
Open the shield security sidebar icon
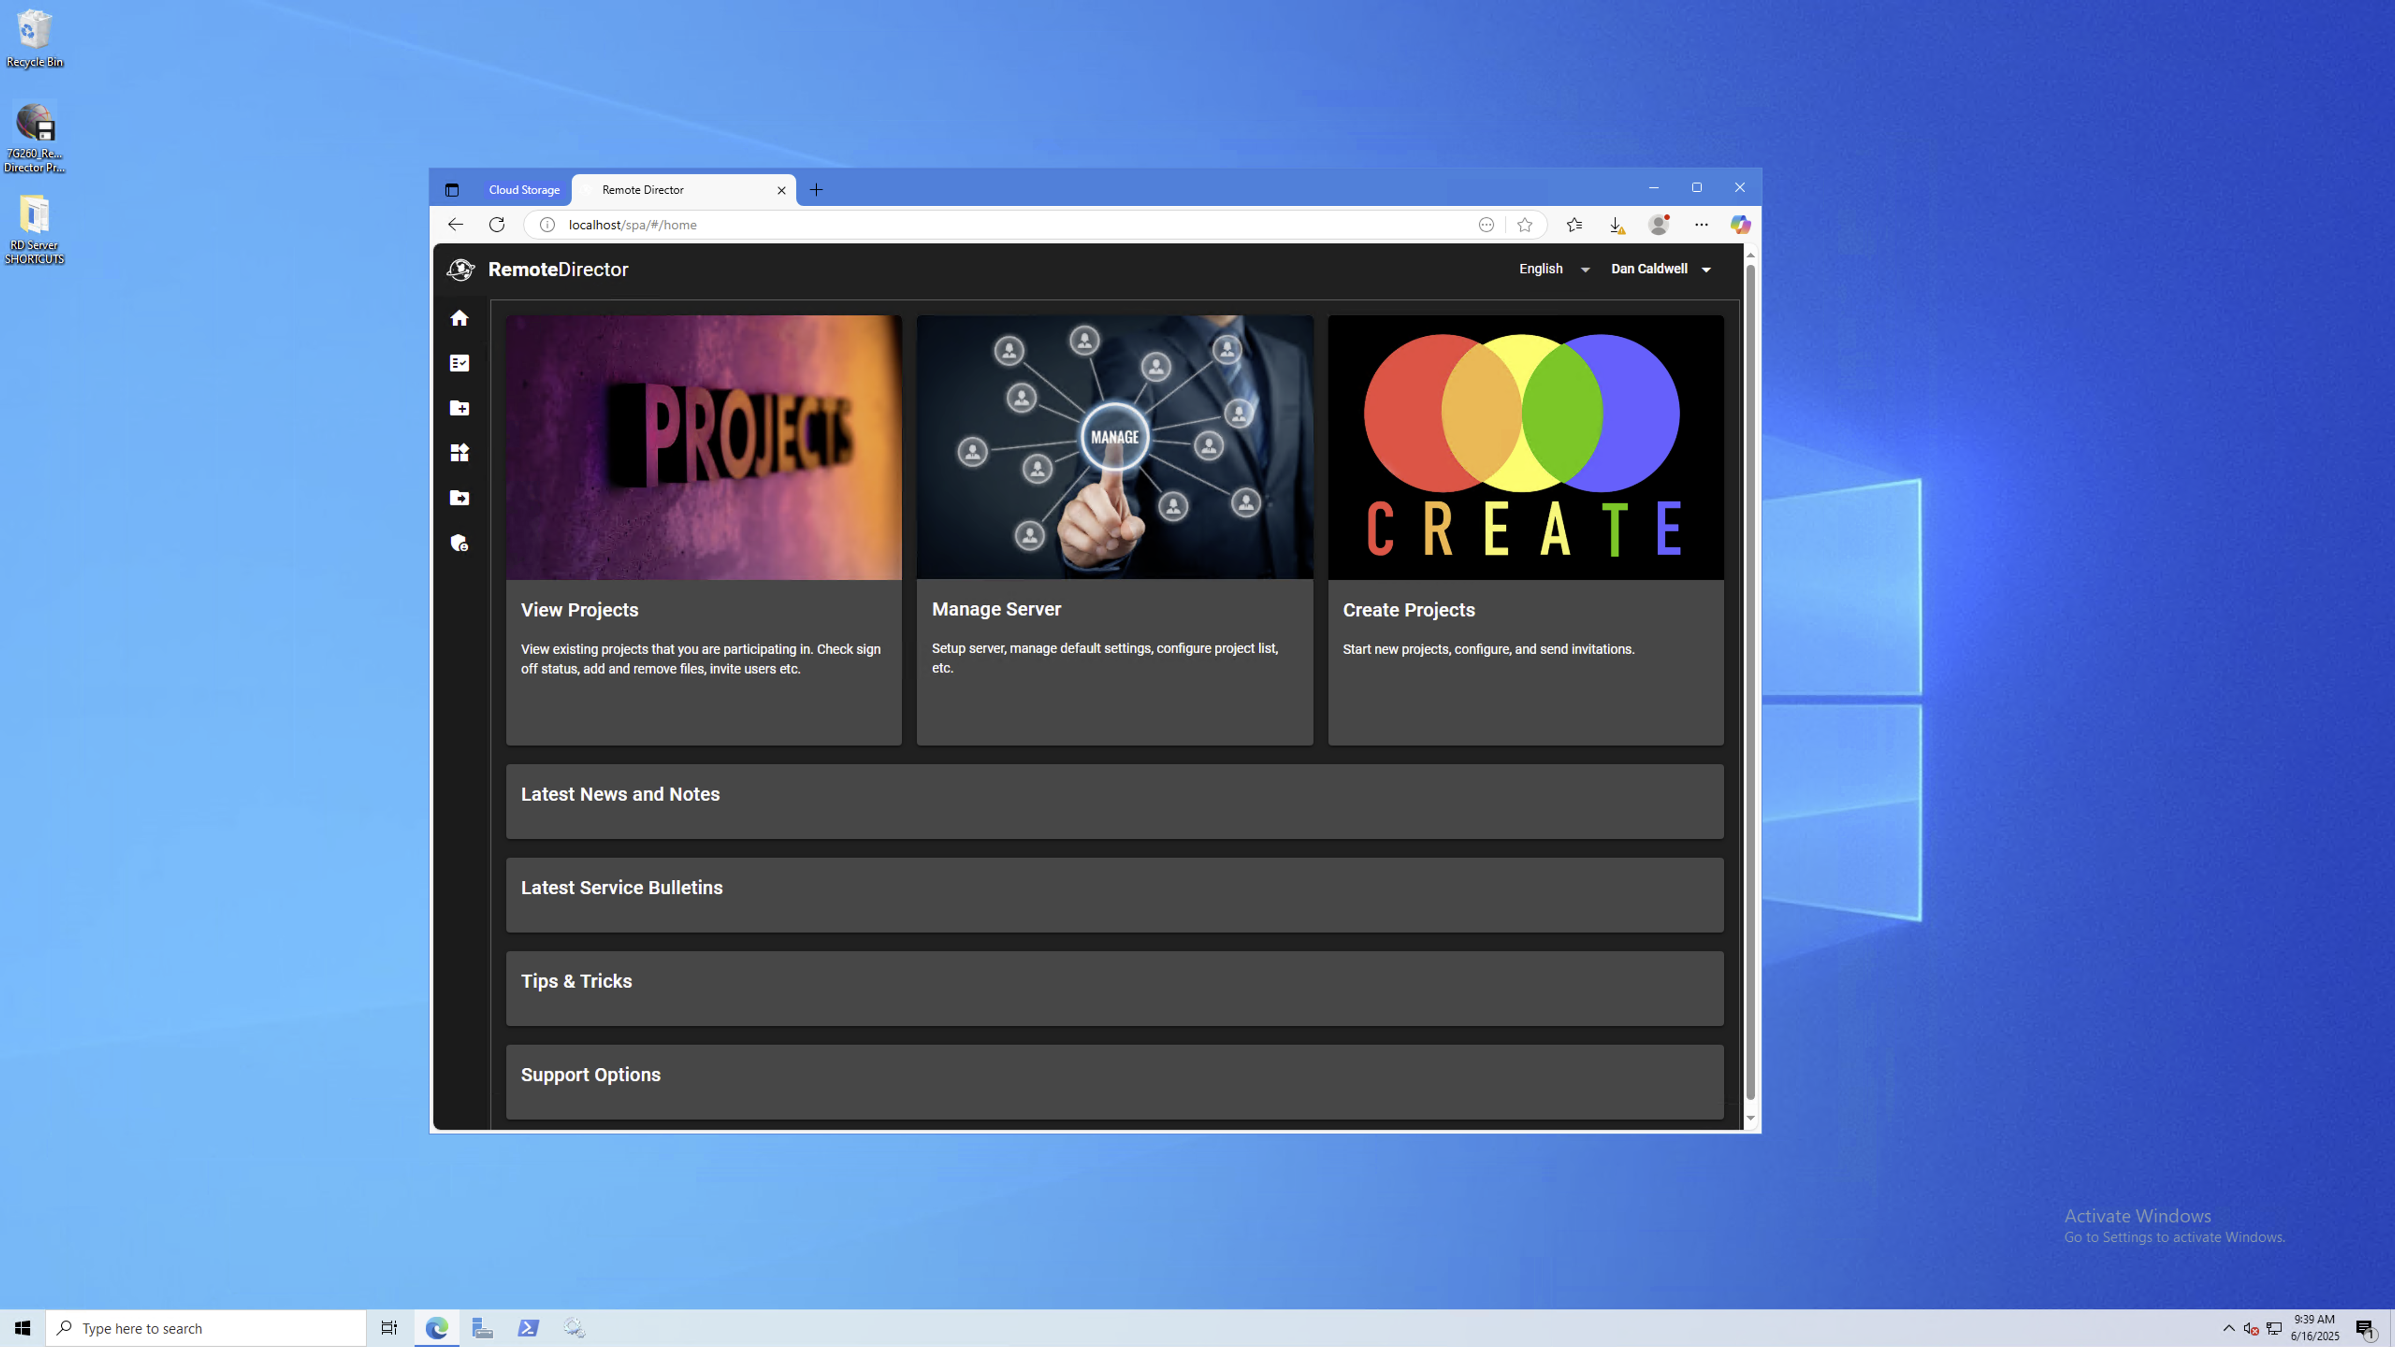pos(459,543)
